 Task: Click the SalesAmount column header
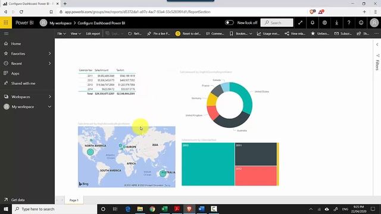[x=102, y=70]
